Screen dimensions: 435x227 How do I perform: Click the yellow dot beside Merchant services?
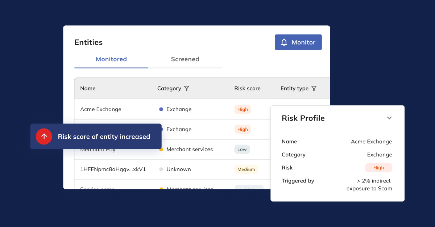(x=161, y=149)
